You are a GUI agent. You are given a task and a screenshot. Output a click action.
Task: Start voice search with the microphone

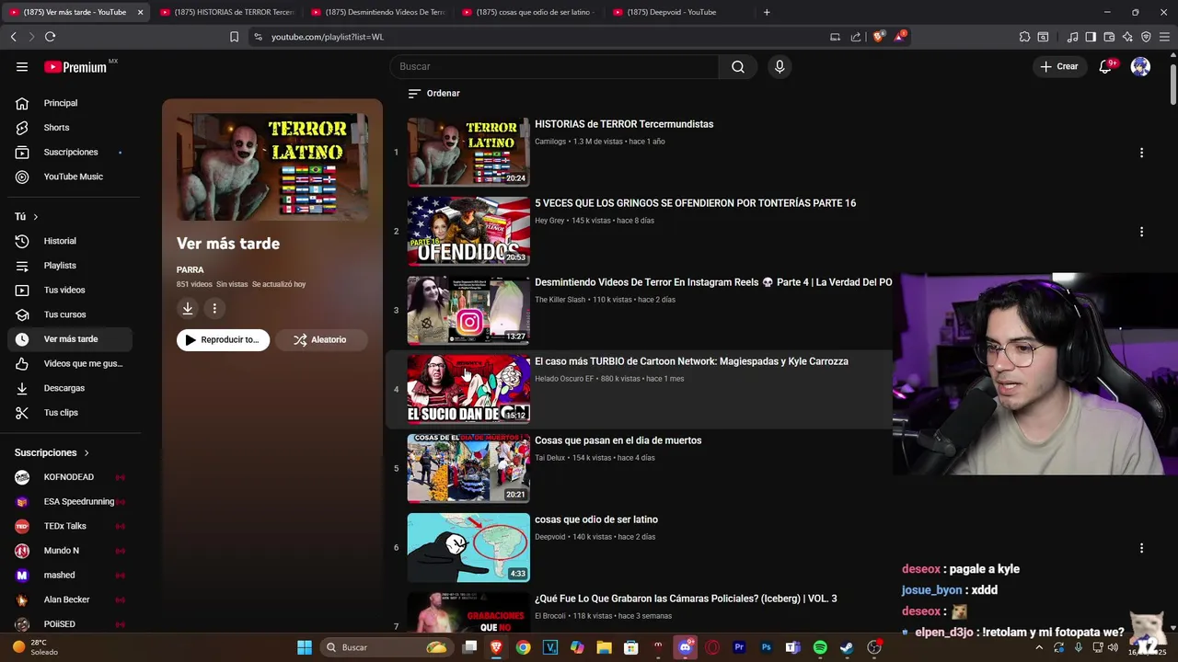[780, 66]
